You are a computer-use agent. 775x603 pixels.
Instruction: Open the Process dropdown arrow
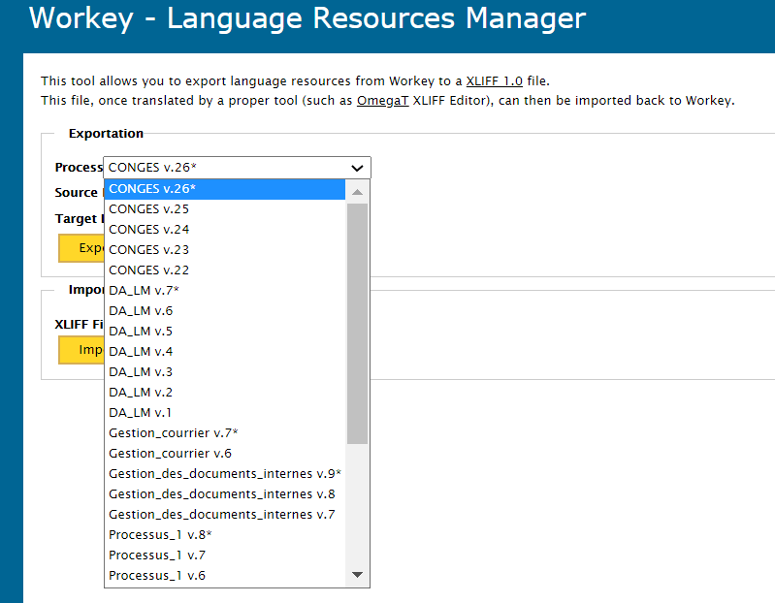click(x=358, y=168)
